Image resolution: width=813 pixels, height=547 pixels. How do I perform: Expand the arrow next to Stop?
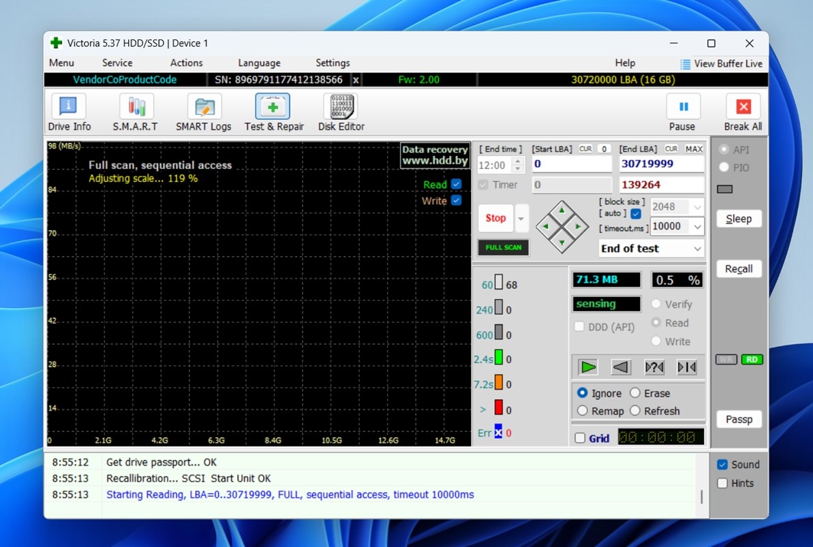(521, 219)
